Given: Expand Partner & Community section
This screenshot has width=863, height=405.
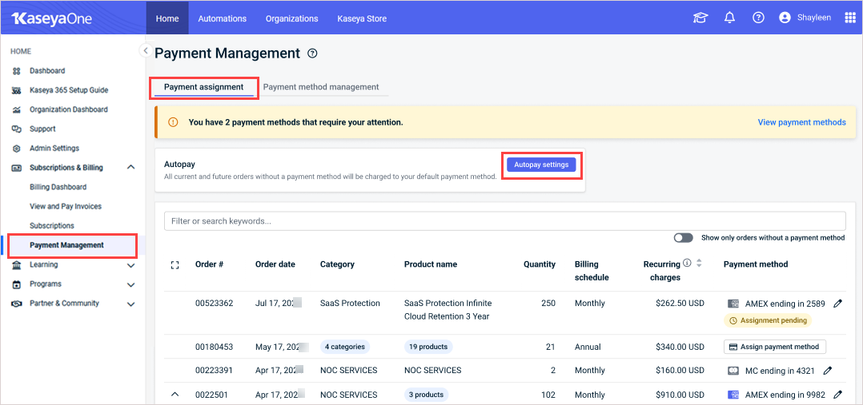Looking at the screenshot, I should click(130, 304).
